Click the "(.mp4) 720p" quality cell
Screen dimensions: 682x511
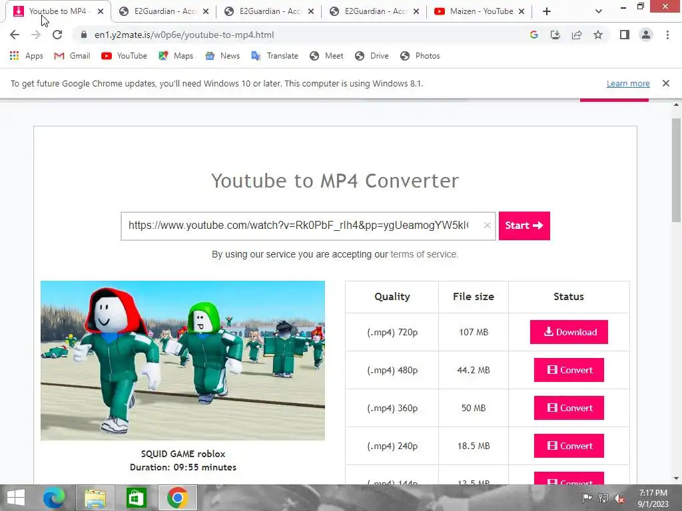click(392, 332)
